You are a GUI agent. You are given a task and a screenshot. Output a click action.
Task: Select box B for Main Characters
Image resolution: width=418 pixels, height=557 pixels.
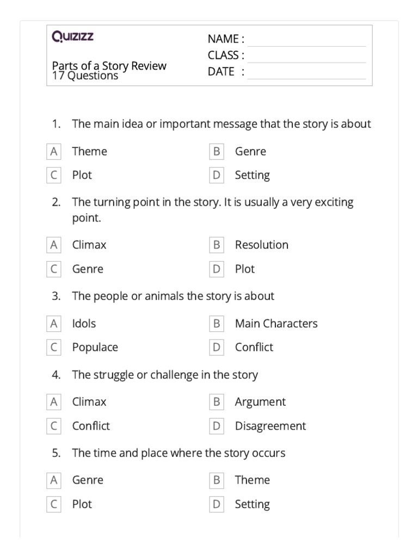(216, 323)
